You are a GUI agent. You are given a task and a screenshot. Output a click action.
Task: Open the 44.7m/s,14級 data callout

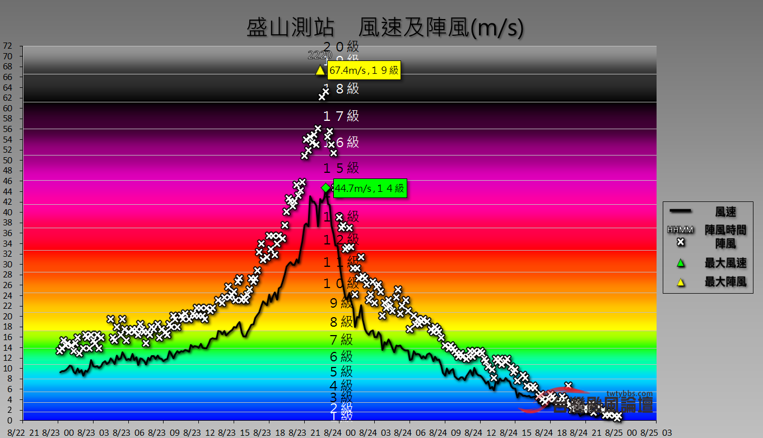pos(370,189)
